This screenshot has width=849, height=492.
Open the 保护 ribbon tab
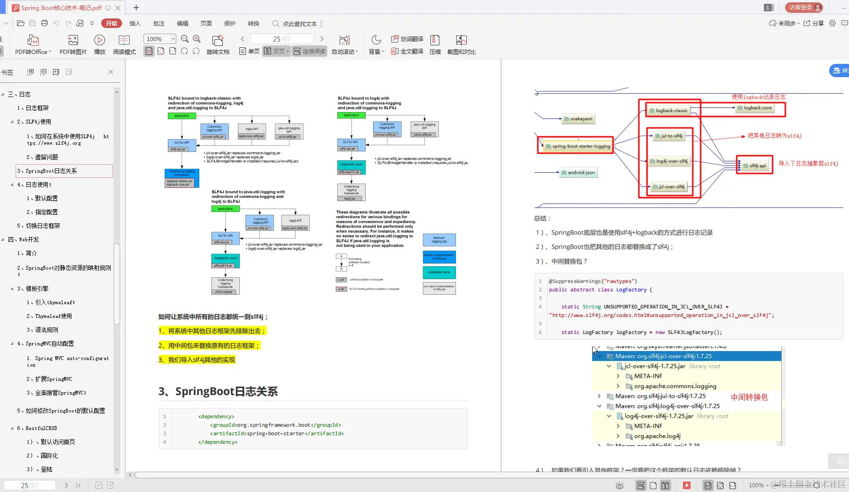tap(230, 23)
